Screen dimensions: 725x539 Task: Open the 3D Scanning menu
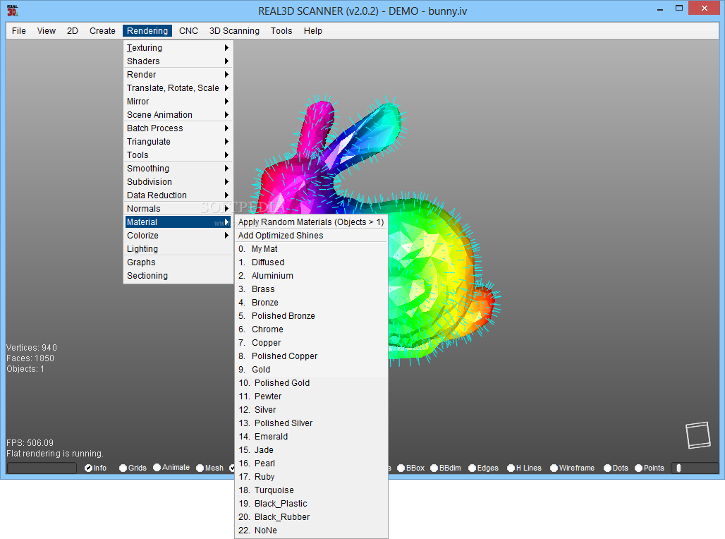click(x=234, y=31)
